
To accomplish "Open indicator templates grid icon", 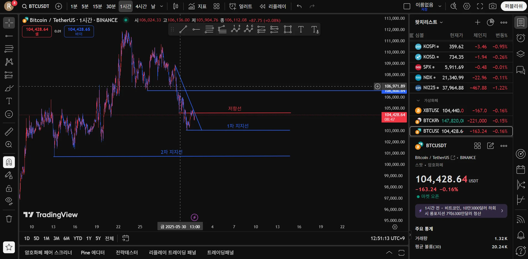I will [x=217, y=6].
